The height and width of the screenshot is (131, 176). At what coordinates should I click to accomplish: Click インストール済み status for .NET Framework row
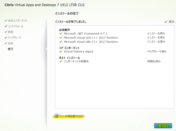pyautogui.click(x=156, y=33)
